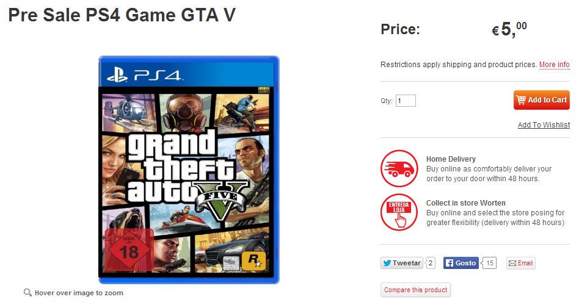Screen dimensions: 579x305
Task: Focus the Qty input field
Action: [x=406, y=101]
